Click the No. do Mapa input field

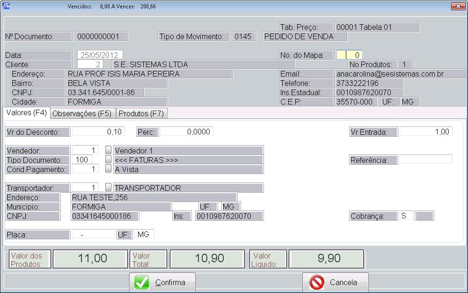[349, 55]
